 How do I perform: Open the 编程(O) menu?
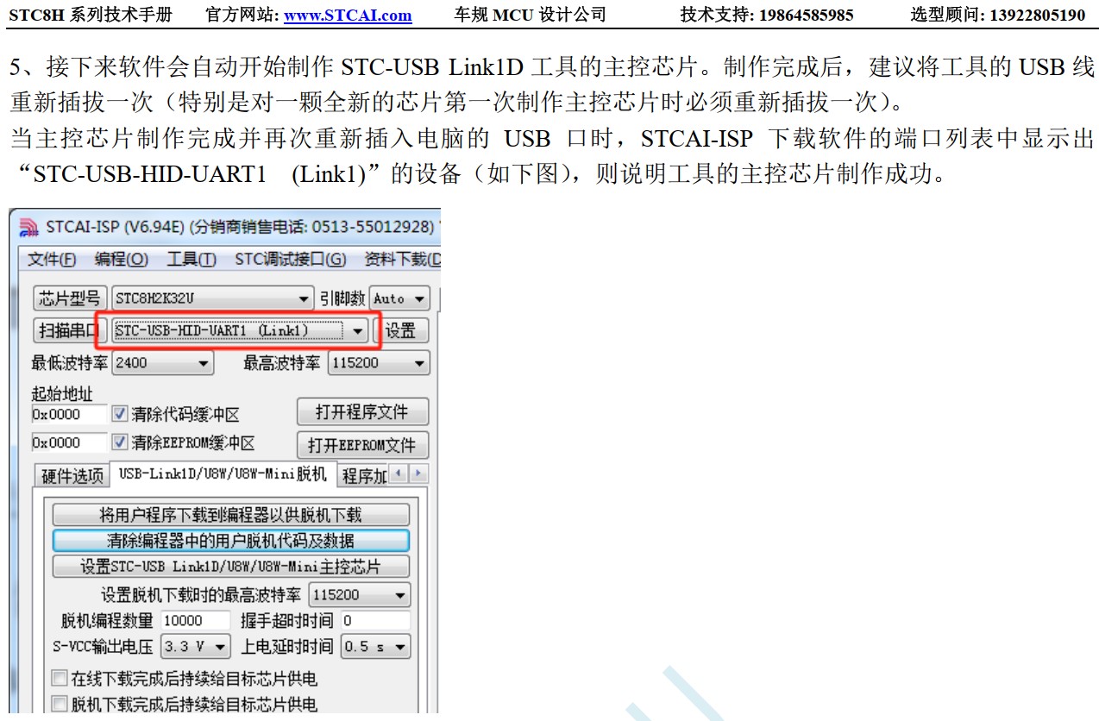click(x=121, y=260)
